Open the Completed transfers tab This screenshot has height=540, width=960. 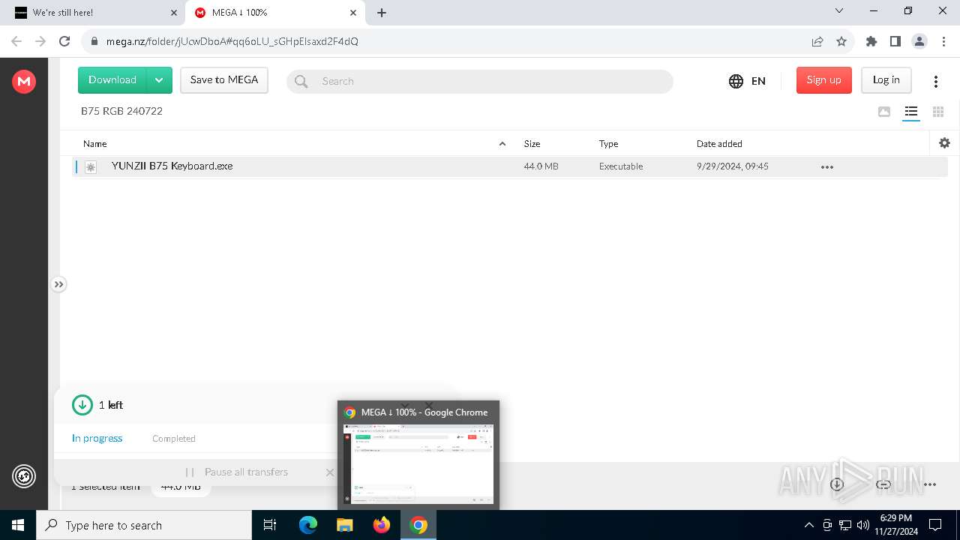coord(174,439)
